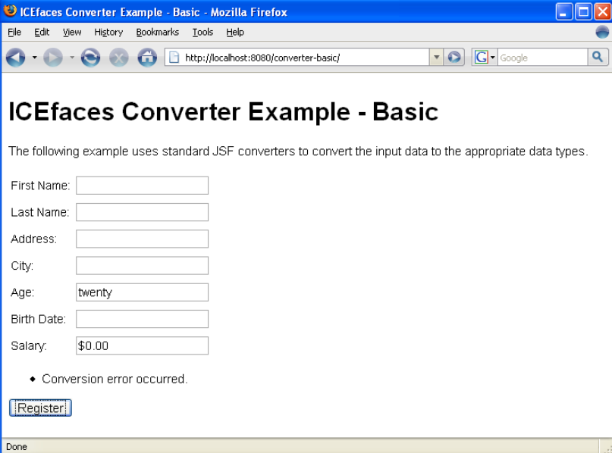Click the Go arrow beside the address bar

pos(455,58)
